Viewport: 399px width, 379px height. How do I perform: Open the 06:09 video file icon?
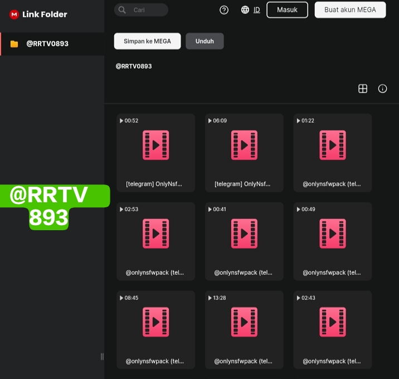pyautogui.click(x=244, y=145)
